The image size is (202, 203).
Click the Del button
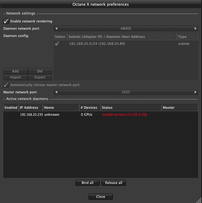coord(40,71)
